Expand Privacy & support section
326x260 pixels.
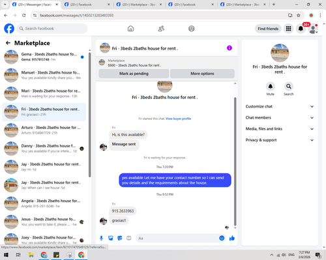click(280, 140)
